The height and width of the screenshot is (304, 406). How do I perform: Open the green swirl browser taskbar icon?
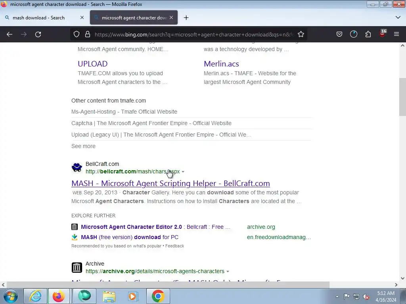click(x=84, y=296)
